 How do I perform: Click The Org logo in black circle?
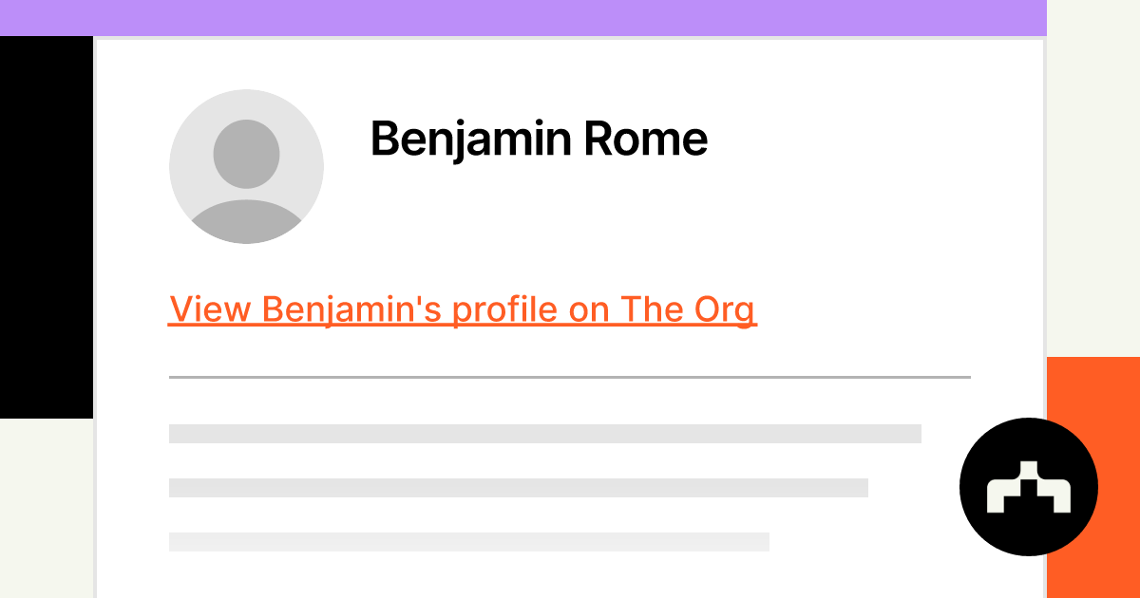(x=1028, y=487)
